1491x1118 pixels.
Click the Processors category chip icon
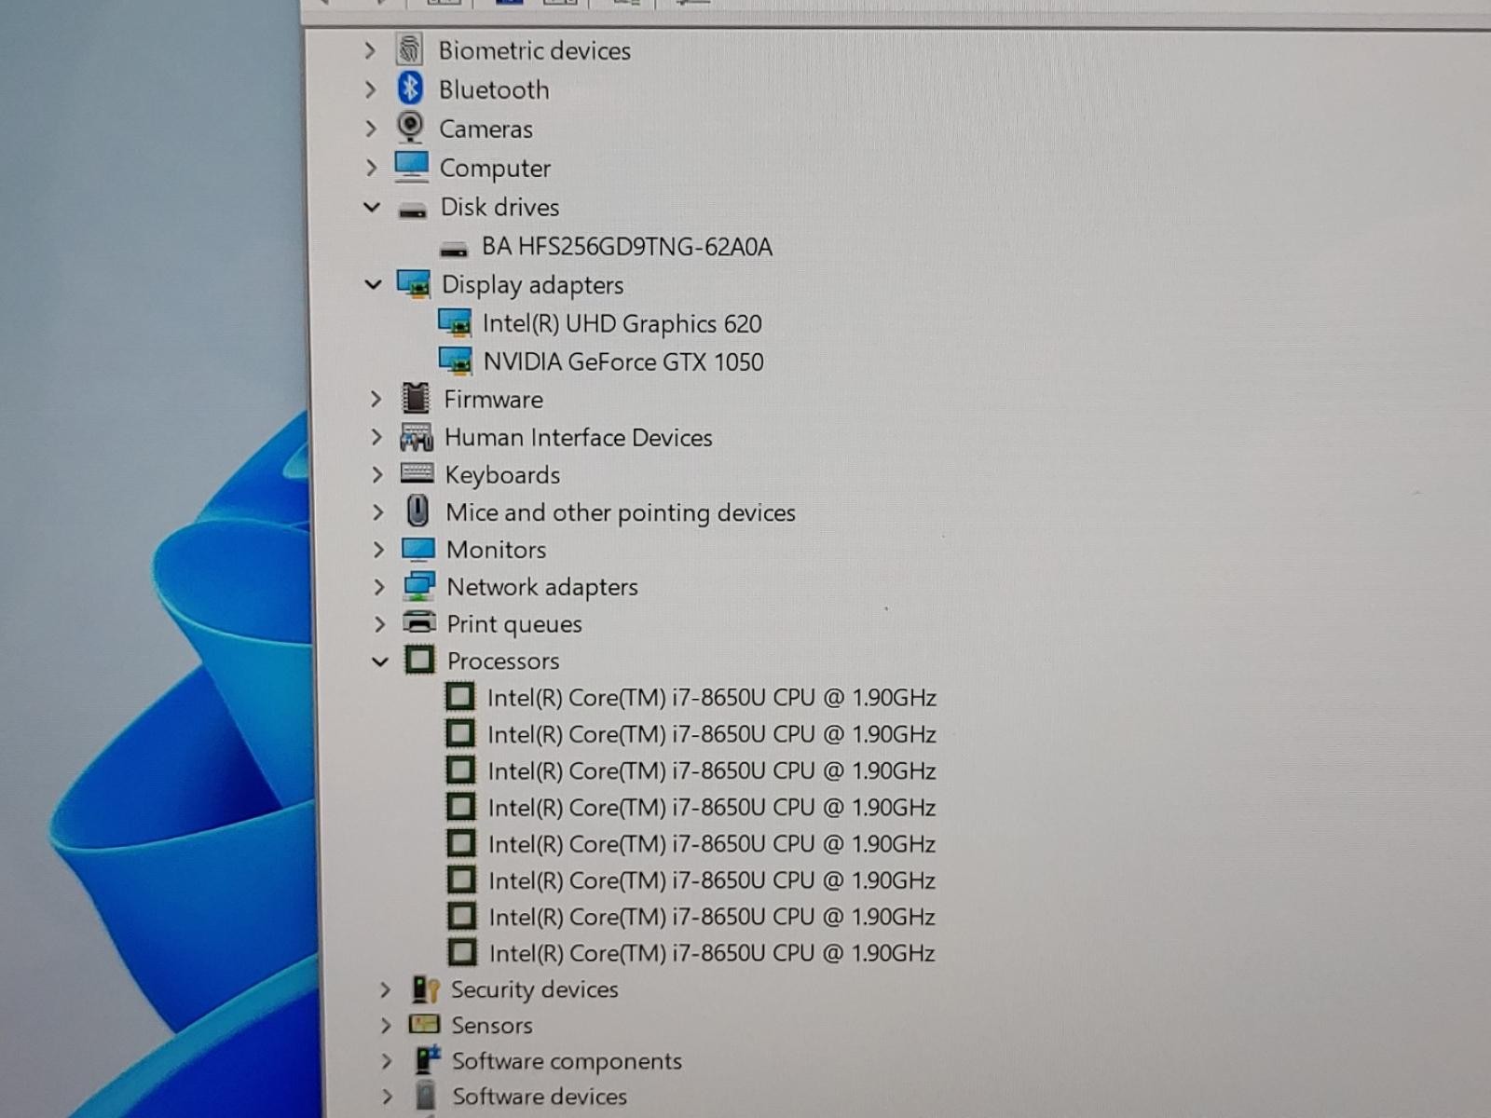click(419, 660)
